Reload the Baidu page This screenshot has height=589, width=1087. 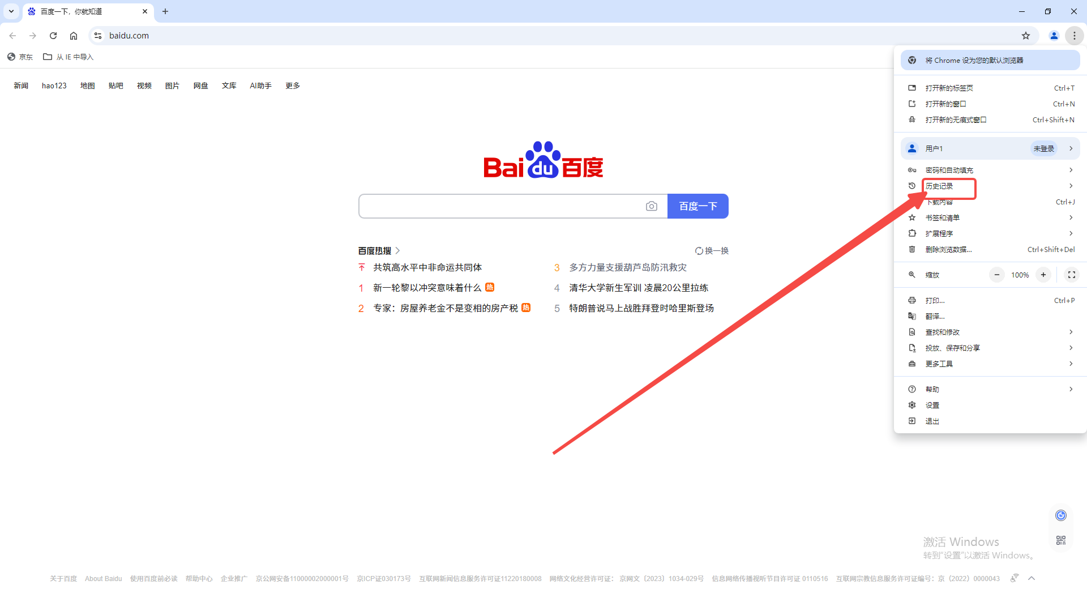click(x=53, y=36)
